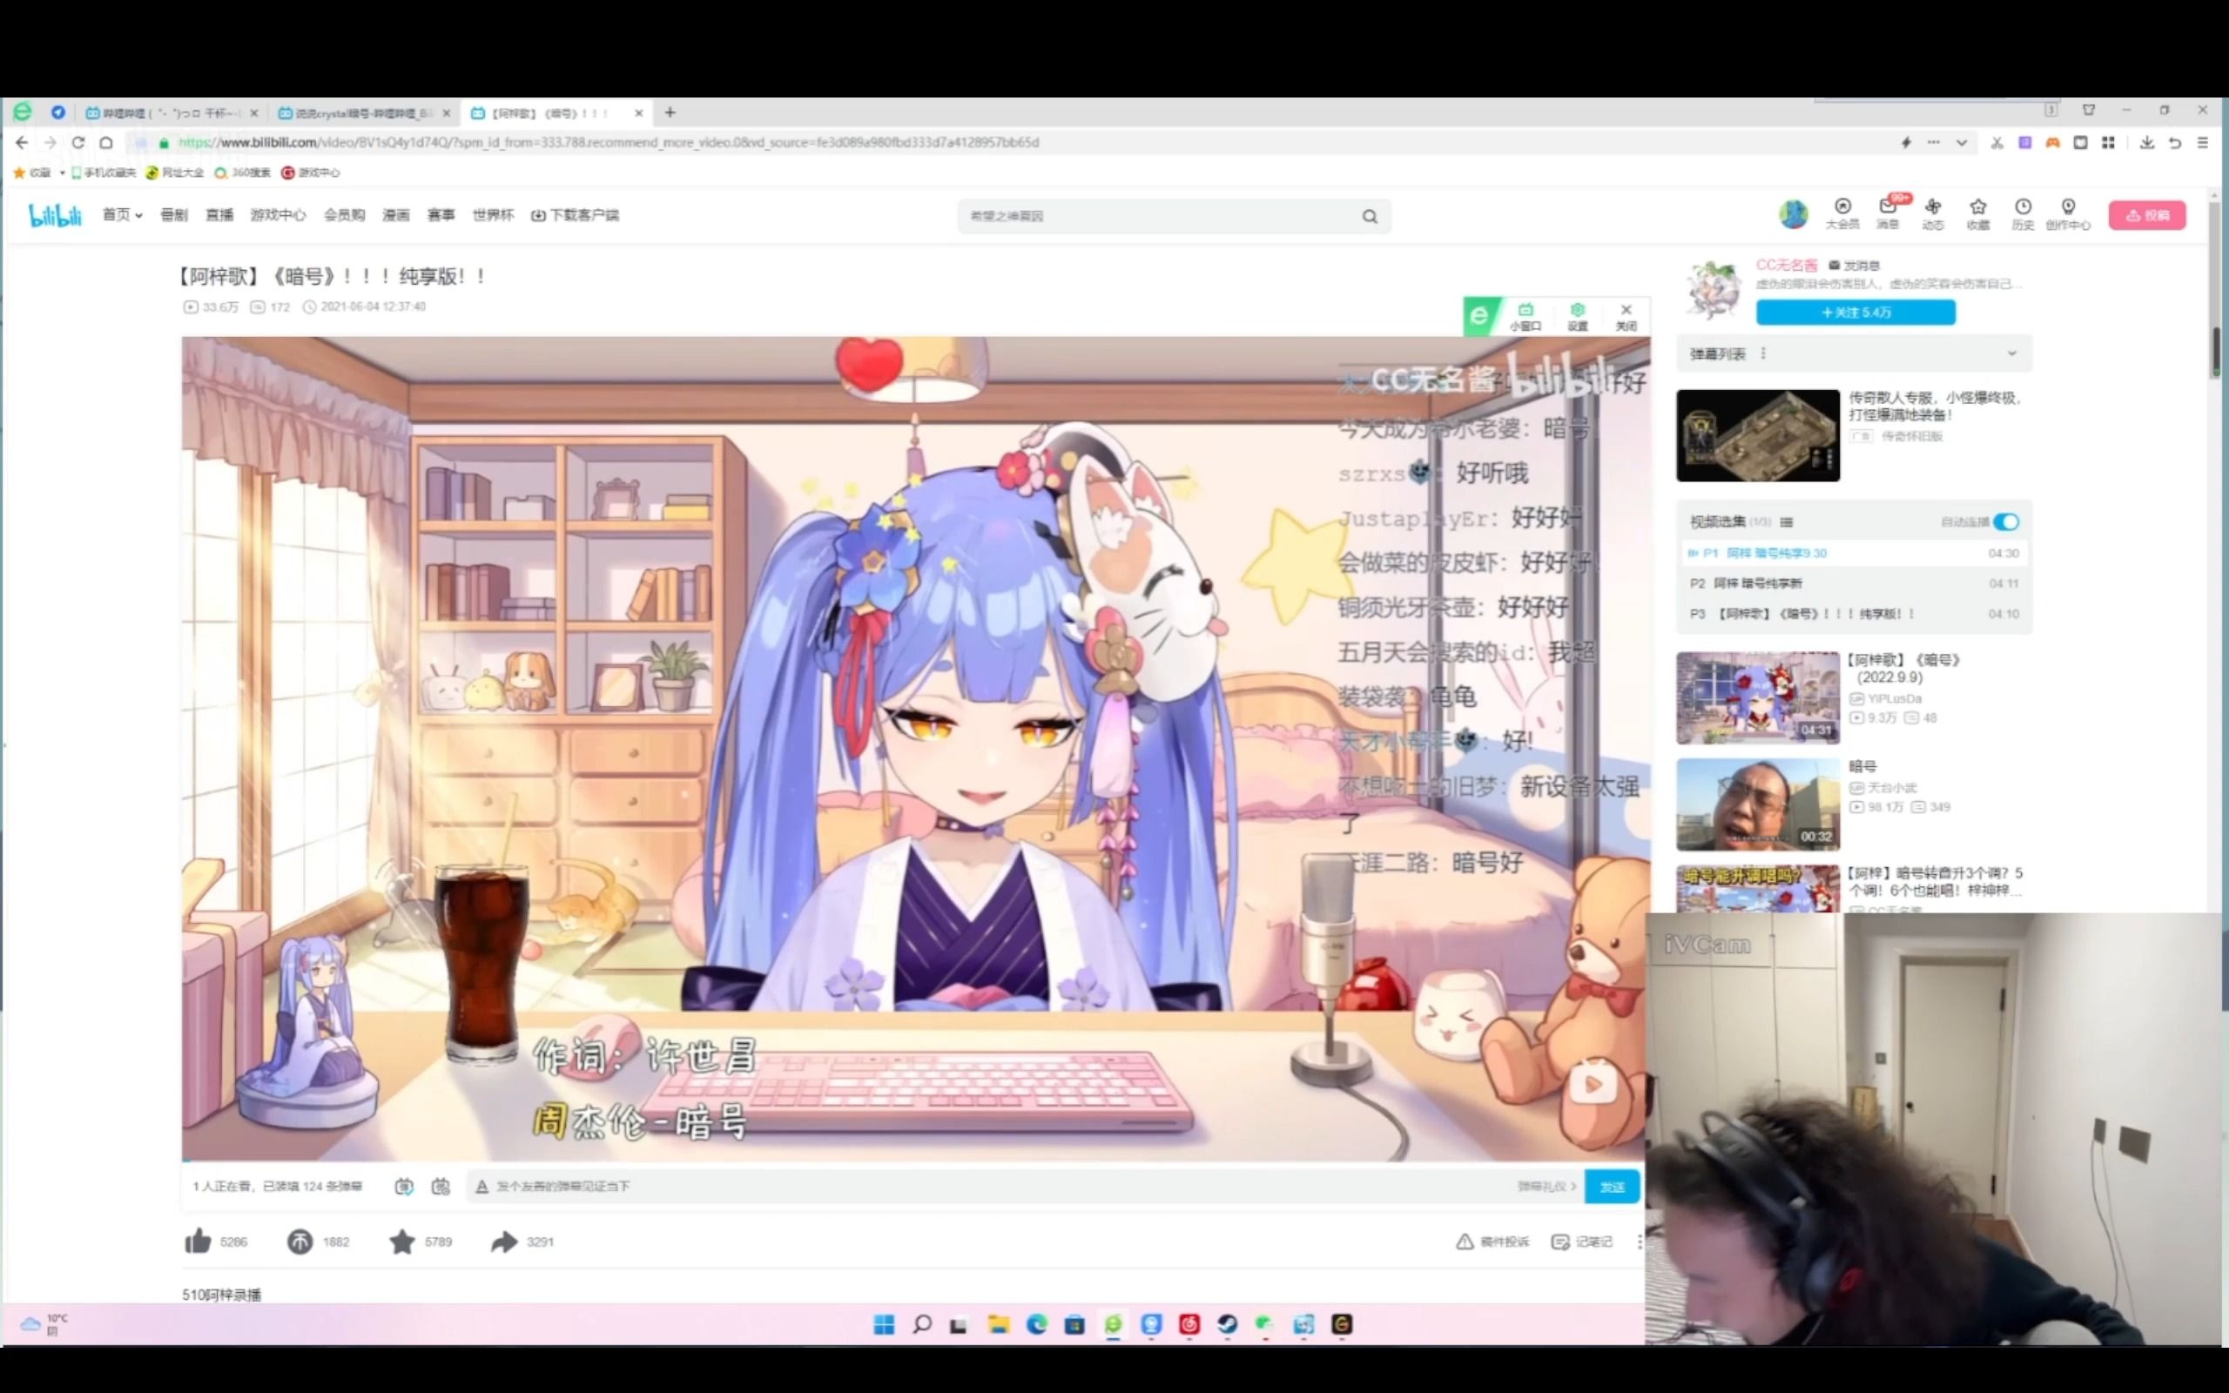This screenshot has height=1393, width=2229.
Task: Open 游戏中心 nav item
Action: (x=277, y=215)
